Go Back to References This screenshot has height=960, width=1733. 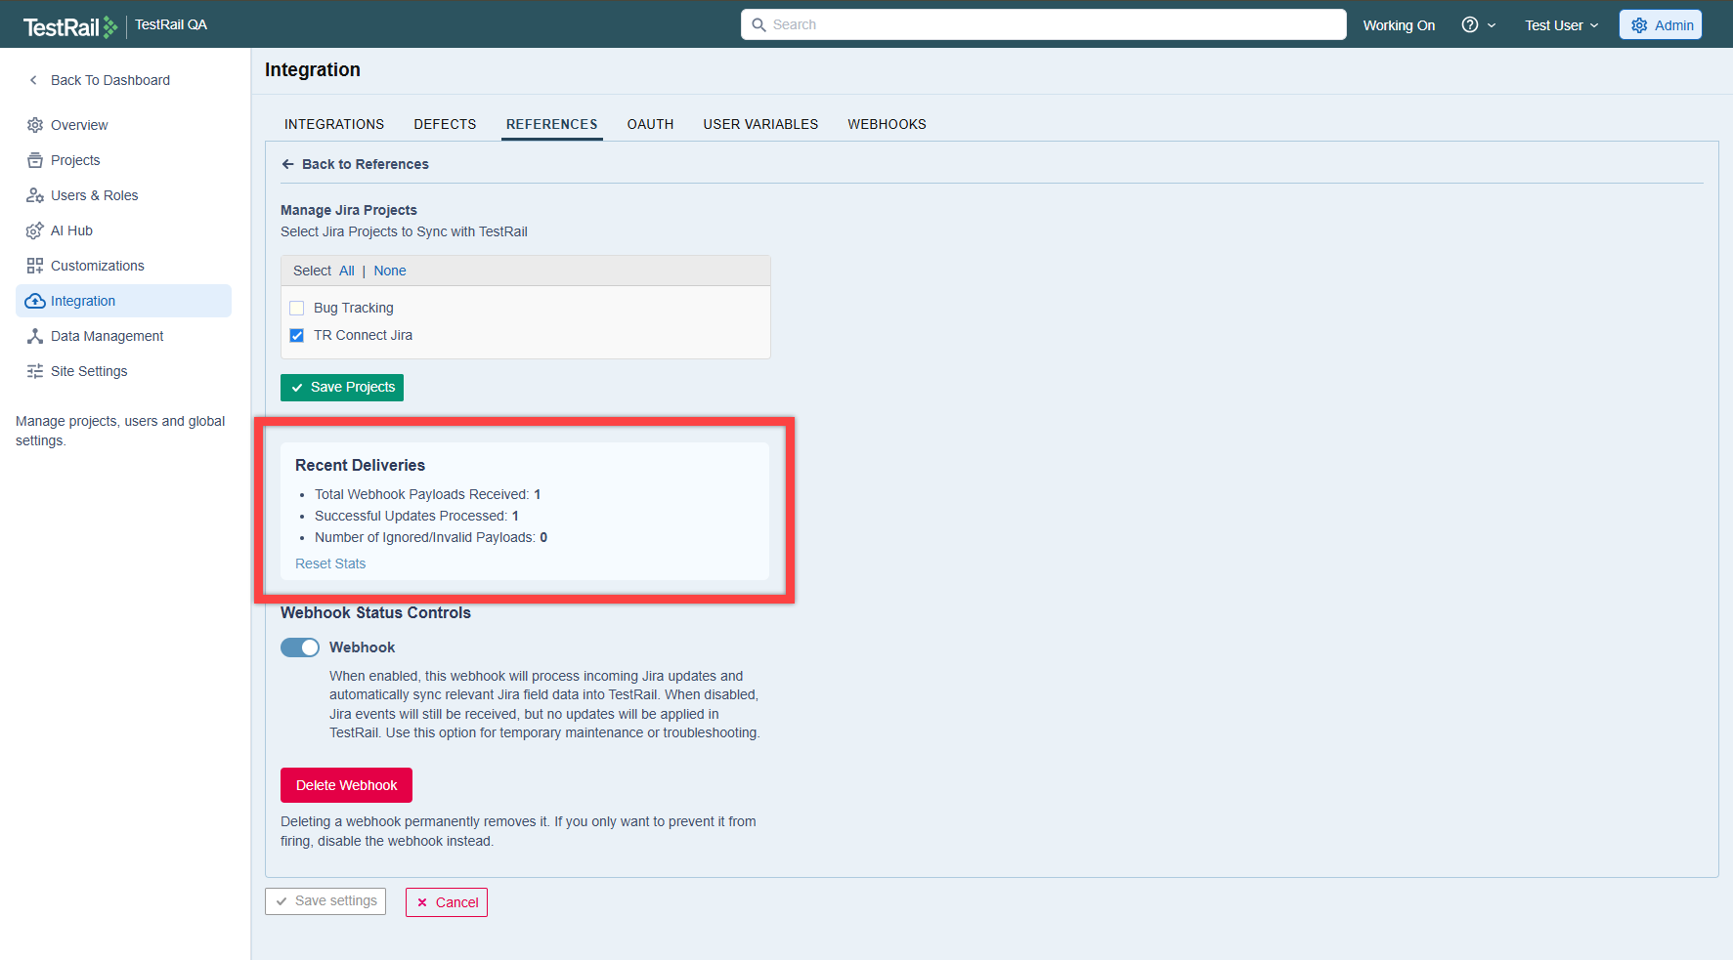coord(355,164)
